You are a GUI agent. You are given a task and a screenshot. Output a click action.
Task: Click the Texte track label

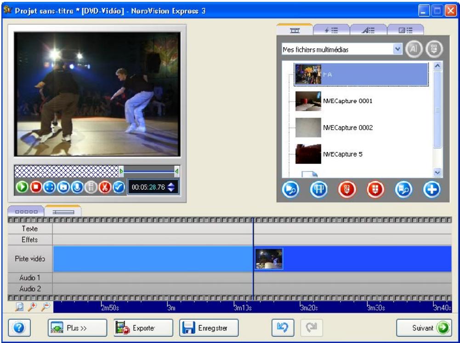pyautogui.click(x=30, y=229)
